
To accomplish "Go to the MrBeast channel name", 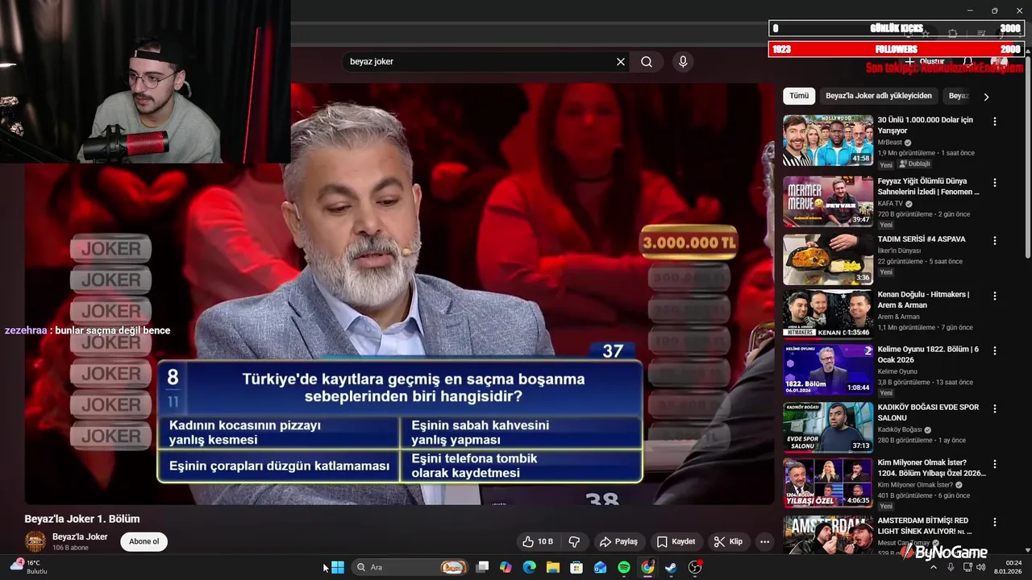I will point(890,143).
